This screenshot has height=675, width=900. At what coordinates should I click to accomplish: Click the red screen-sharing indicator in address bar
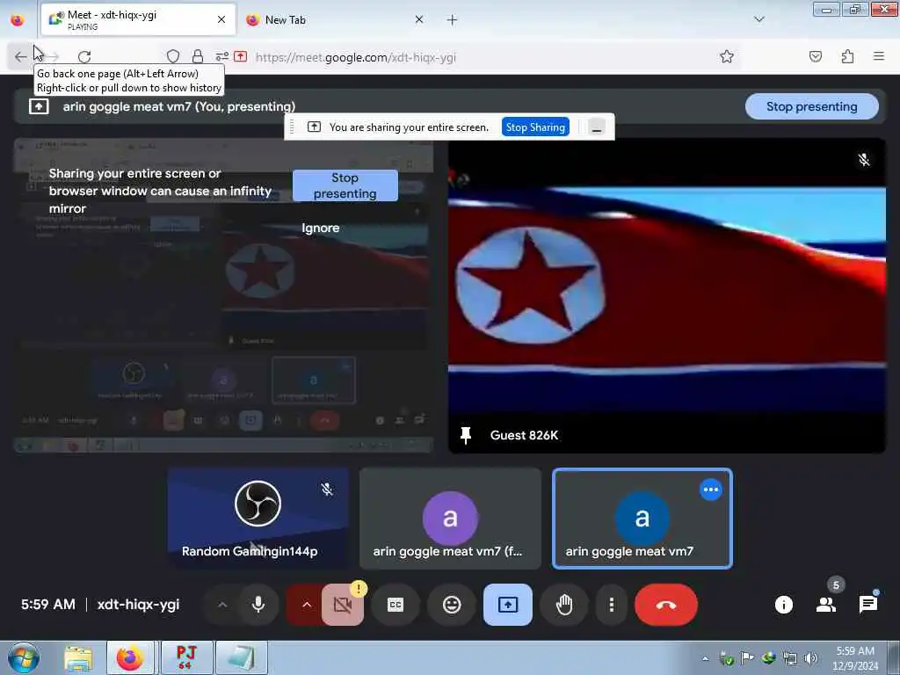241,56
